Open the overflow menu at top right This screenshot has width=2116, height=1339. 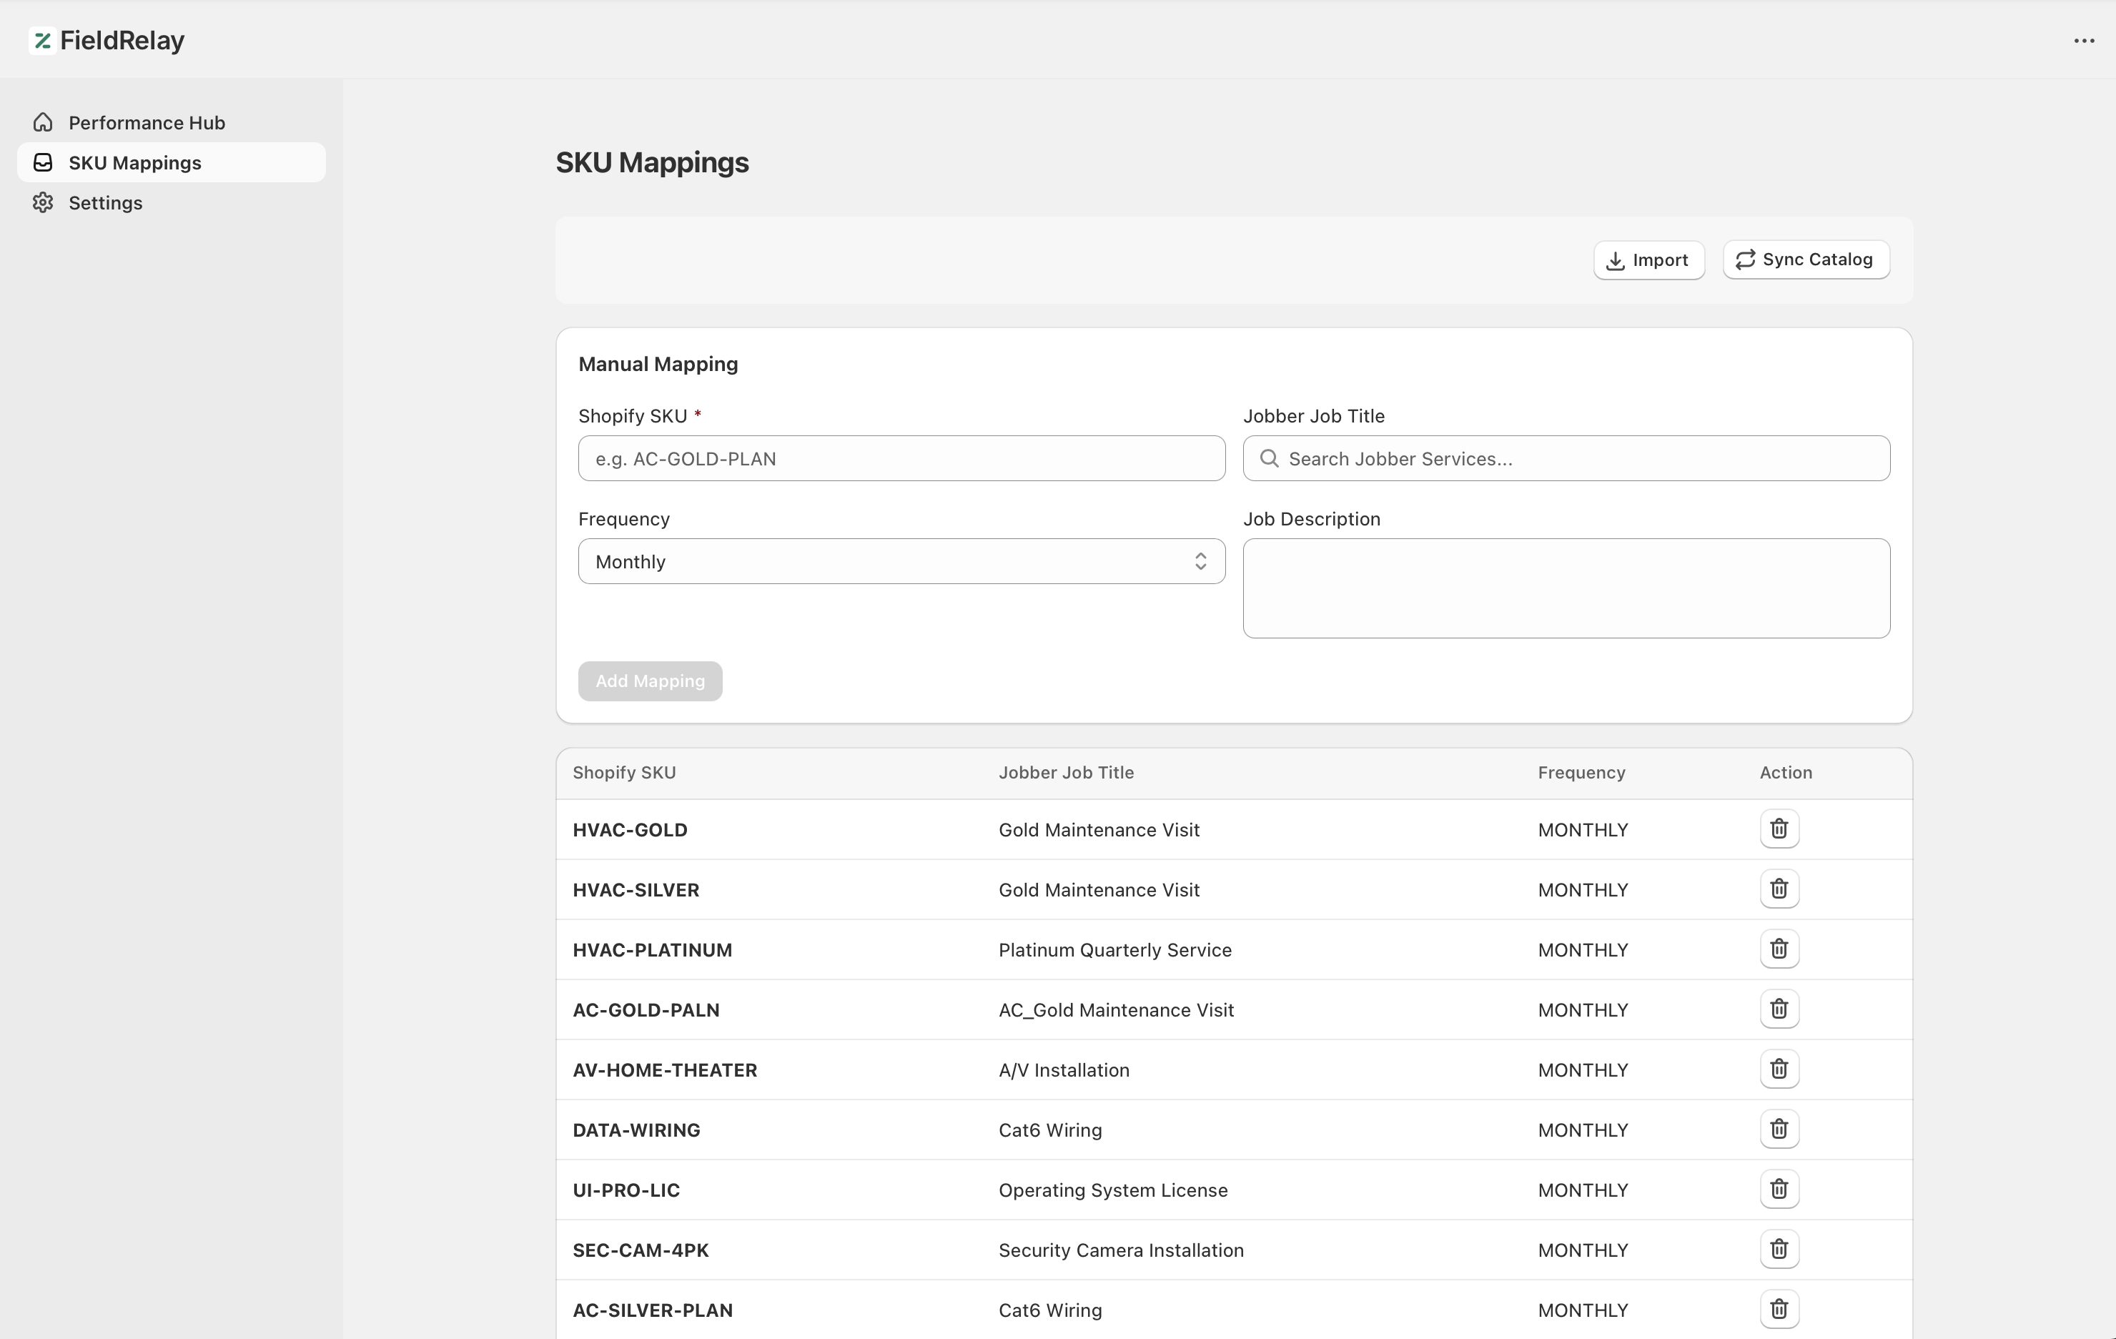pos(2084,41)
